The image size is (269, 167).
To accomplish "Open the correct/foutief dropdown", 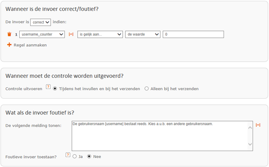I will tap(40, 22).
